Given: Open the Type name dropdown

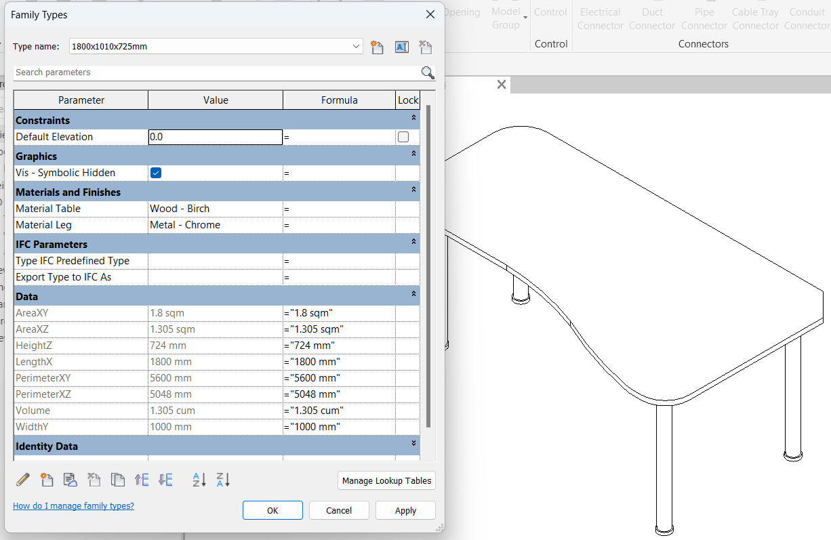Looking at the screenshot, I should tap(357, 47).
